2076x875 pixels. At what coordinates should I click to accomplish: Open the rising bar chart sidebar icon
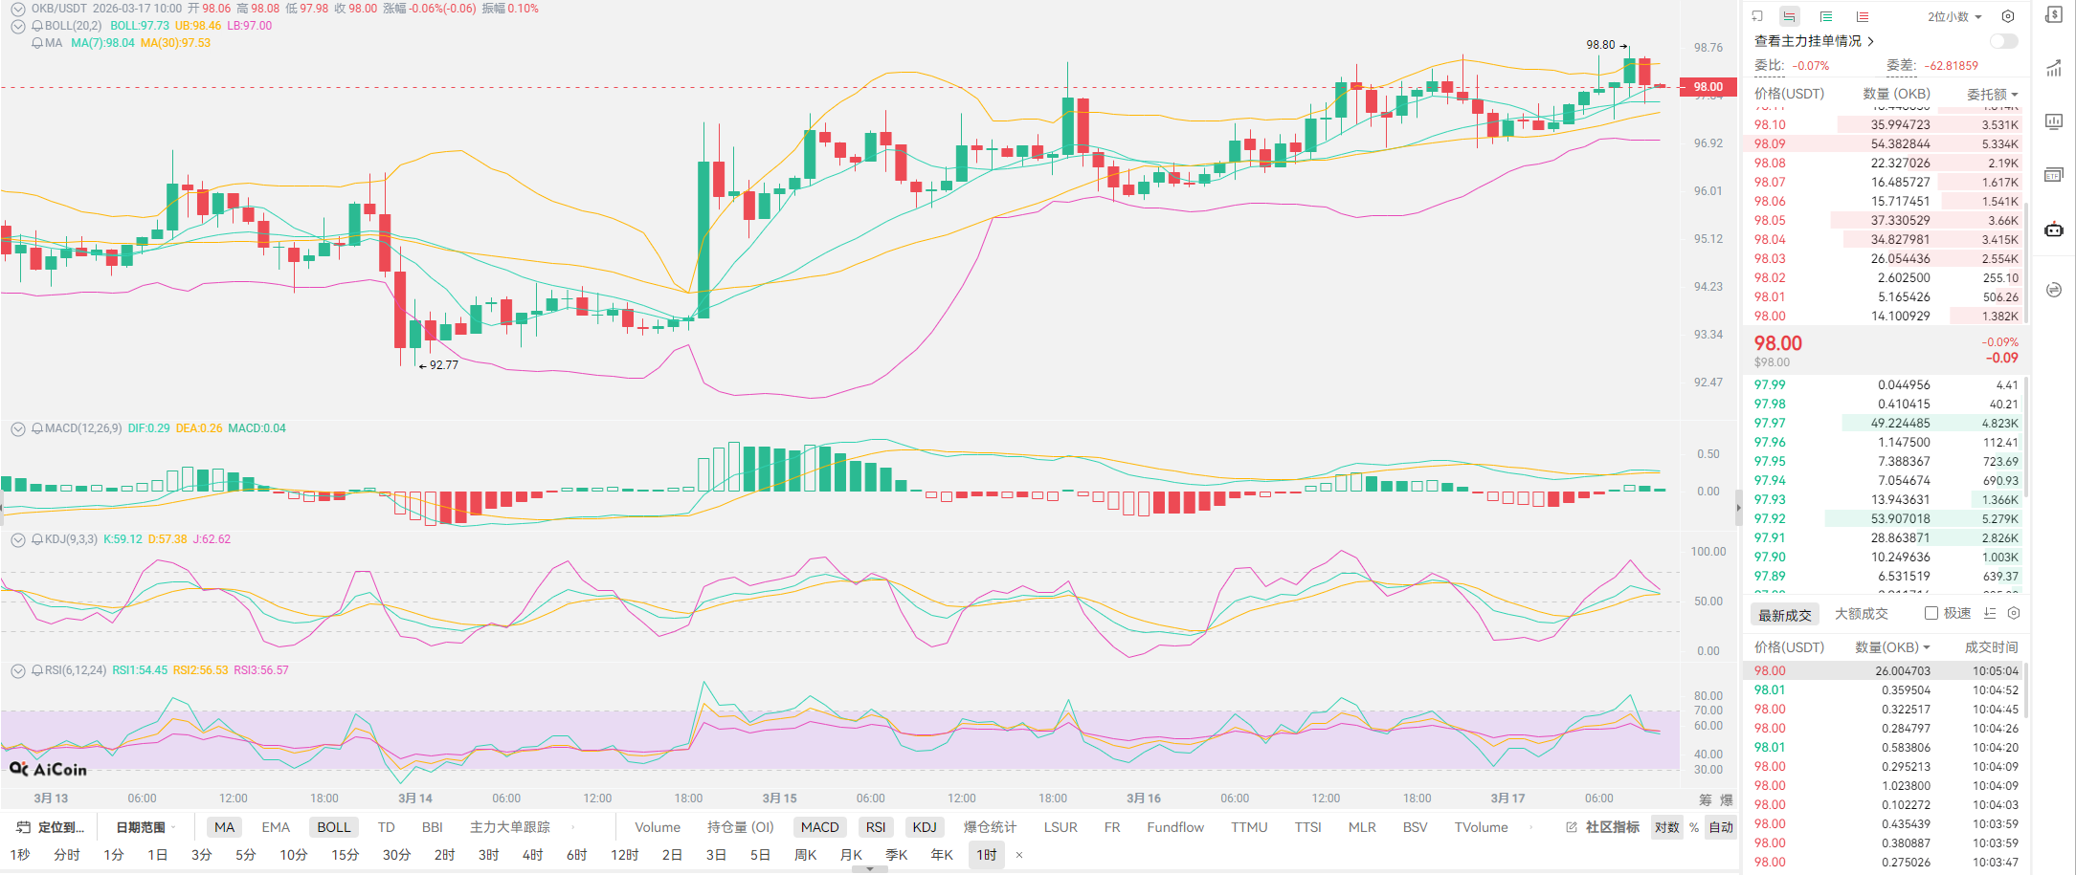[x=2054, y=68]
